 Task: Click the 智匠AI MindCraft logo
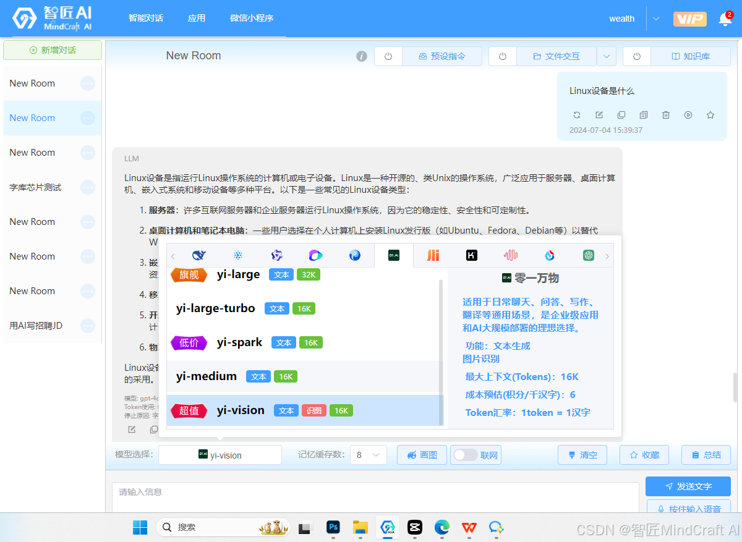point(53,19)
